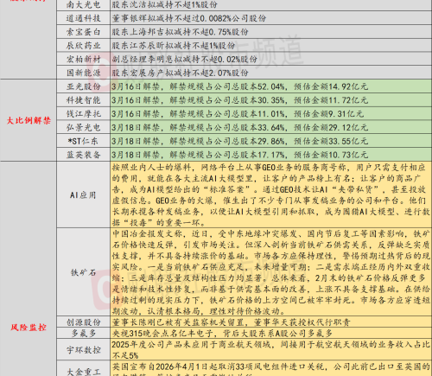Click the GEO业务 description paragraph
Screen dimensions: 432x376
(270, 195)
